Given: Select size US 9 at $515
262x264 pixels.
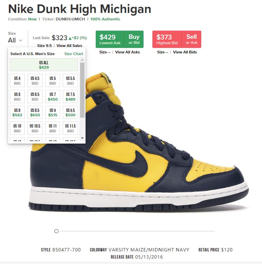Looking at the screenshot, I should tap(53, 112).
